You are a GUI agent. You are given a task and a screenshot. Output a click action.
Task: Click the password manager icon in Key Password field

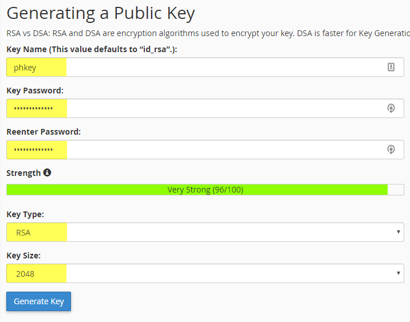(391, 108)
